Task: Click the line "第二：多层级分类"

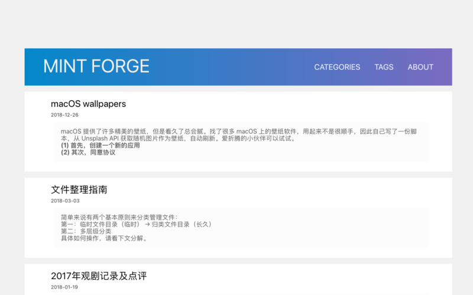Action: (x=86, y=231)
